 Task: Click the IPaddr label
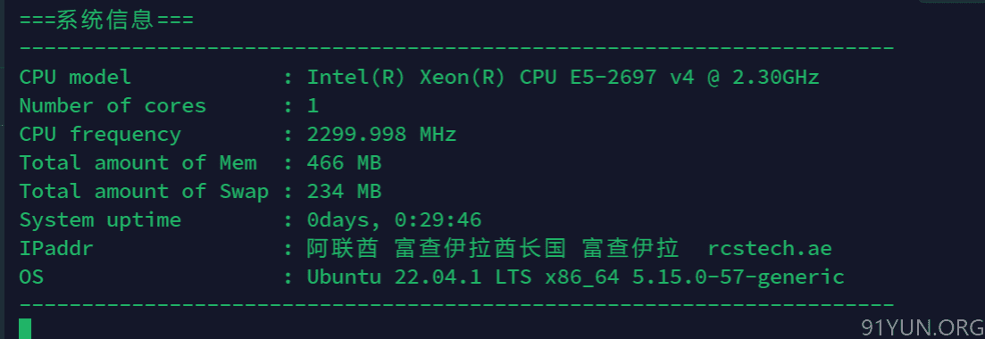[x=56, y=249]
